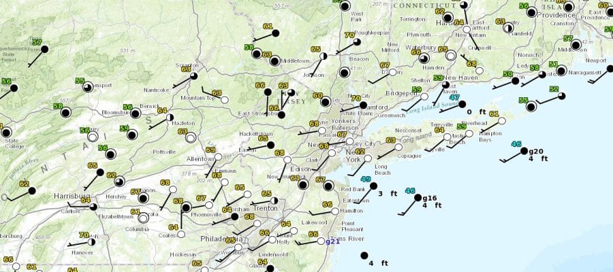Click the Allentown station circle showing 69
This screenshot has height=272, width=613.
coord(219,158)
